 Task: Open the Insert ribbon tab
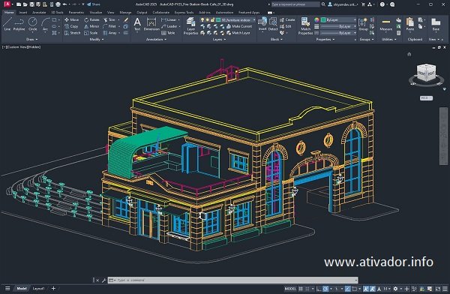coord(23,12)
